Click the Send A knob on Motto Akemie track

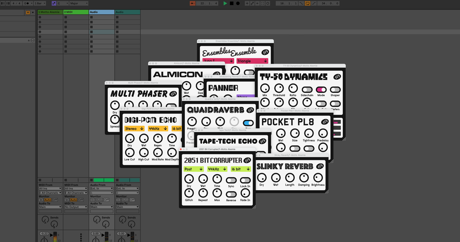pyautogui.click(x=45, y=219)
